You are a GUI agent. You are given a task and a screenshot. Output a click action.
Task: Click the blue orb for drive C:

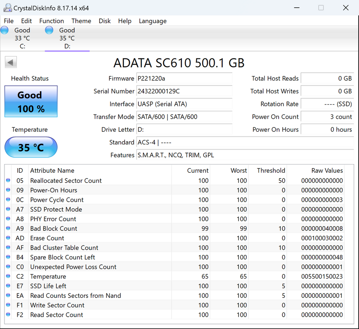coord(5,30)
